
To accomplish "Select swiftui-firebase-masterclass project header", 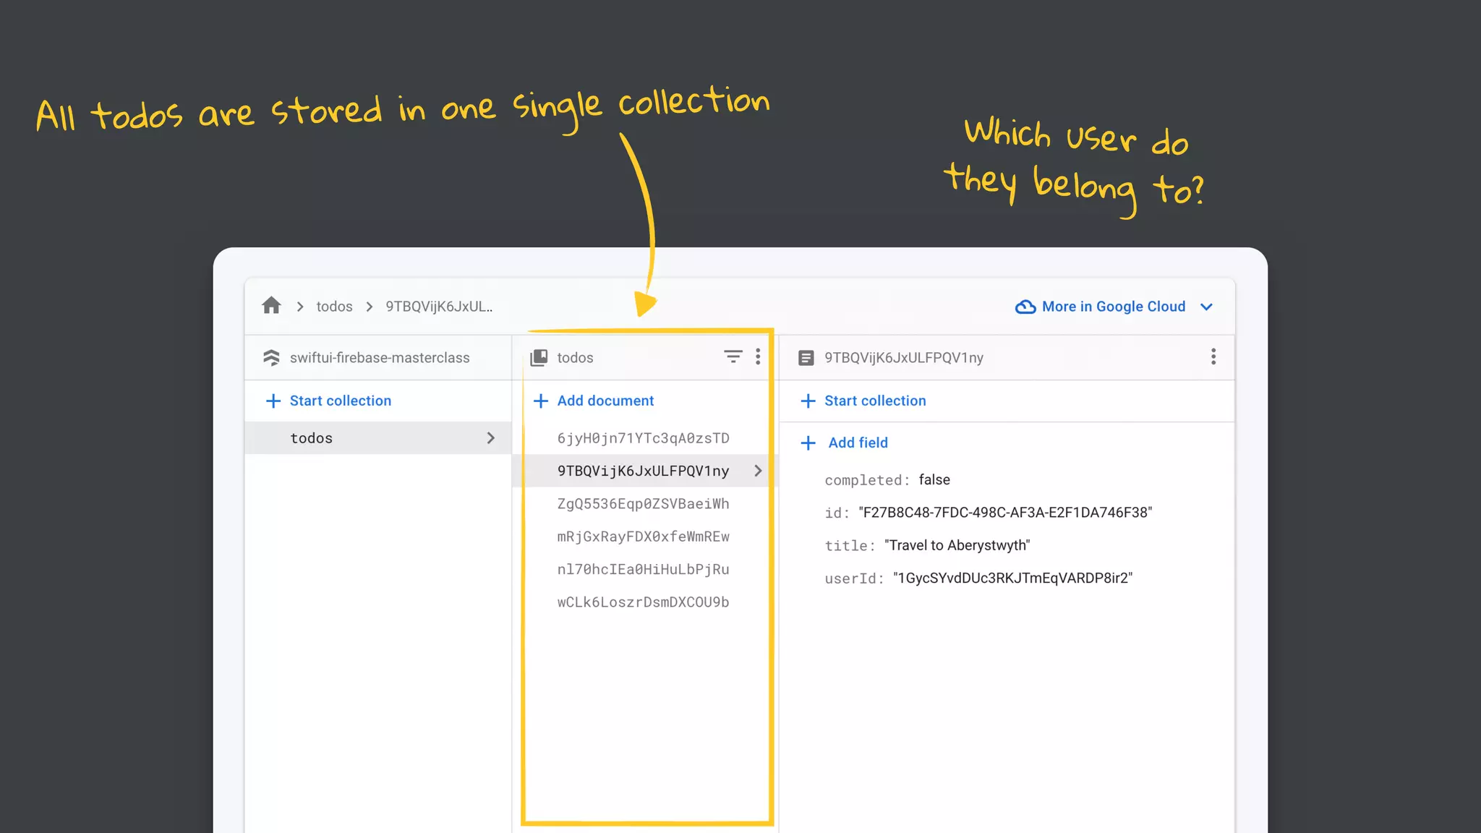I will [380, 357].
